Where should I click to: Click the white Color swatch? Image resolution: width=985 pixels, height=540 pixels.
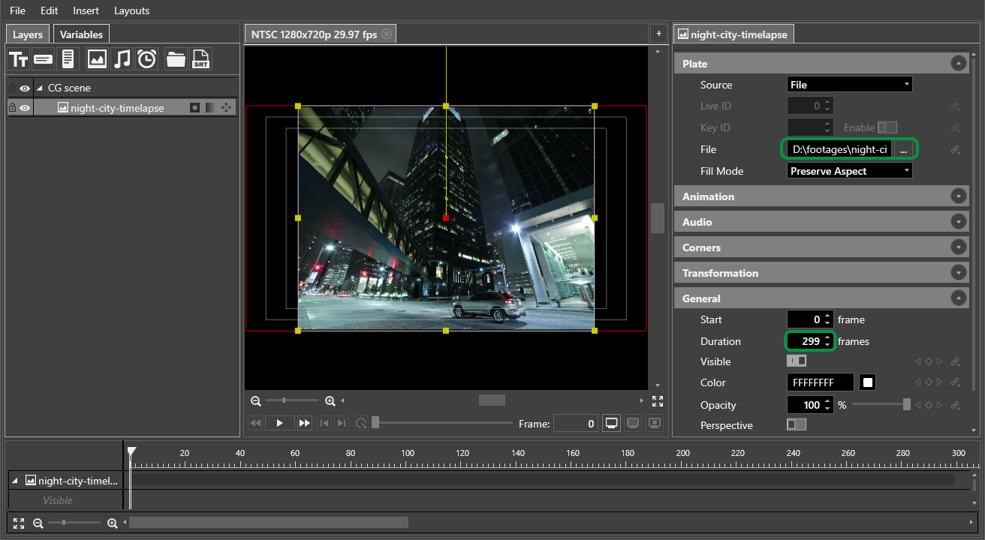868,382
